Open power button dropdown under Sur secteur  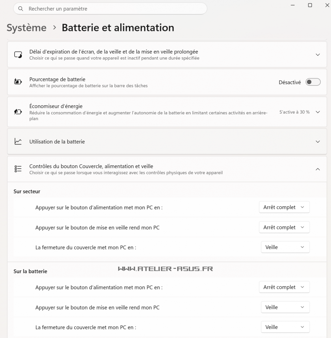tap(284, 207)
